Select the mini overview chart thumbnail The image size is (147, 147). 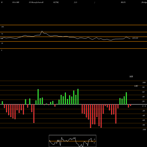[73, 141]
